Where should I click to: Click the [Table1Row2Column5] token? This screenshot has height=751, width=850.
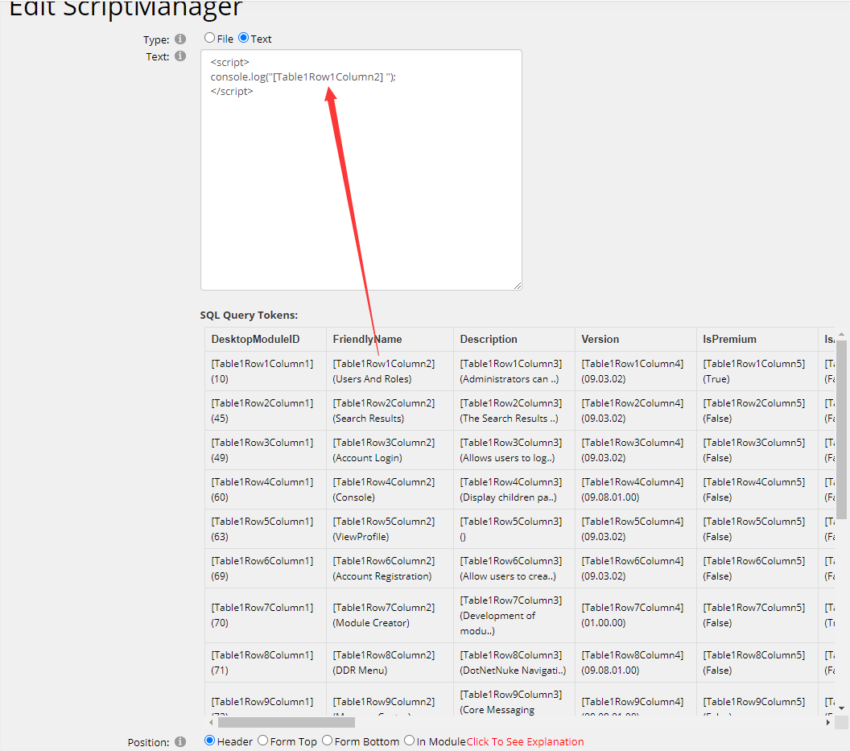coord(754,403)
